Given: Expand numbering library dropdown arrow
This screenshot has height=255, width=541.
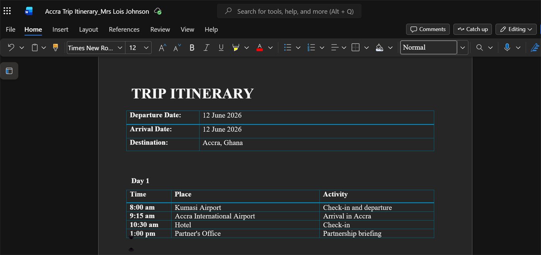Looking at the screenshot, I should click(322, 47).
